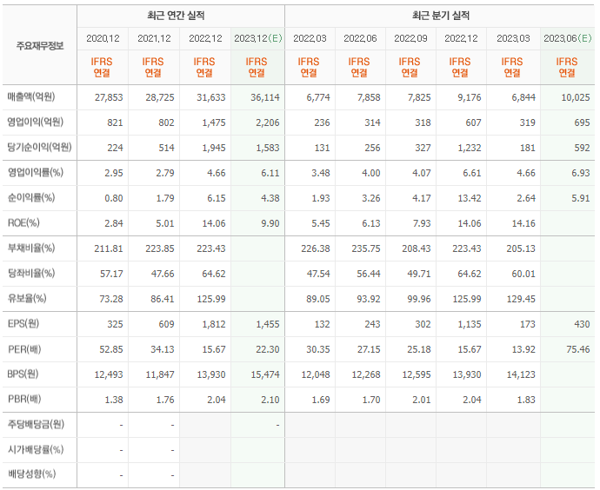The width and height of the screenshot is (600, 490).
Task: Click the 2021.12 annual column header
Action: 154,38
